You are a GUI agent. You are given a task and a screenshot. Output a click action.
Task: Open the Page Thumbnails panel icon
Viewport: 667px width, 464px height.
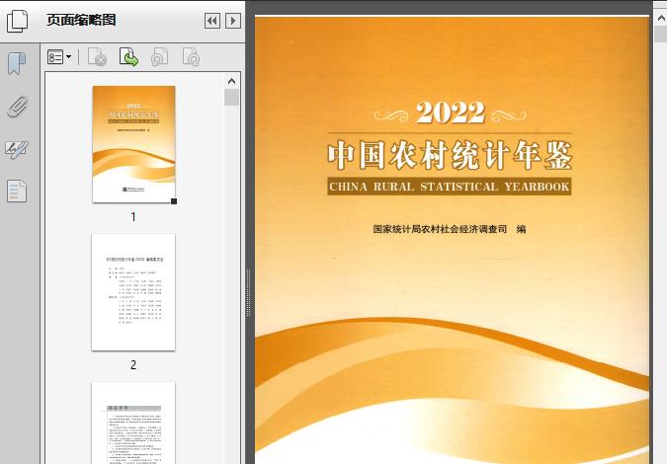18,22
